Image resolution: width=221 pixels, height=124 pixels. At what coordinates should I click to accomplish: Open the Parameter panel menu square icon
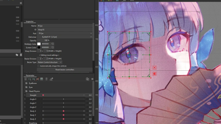coord(92,79)
